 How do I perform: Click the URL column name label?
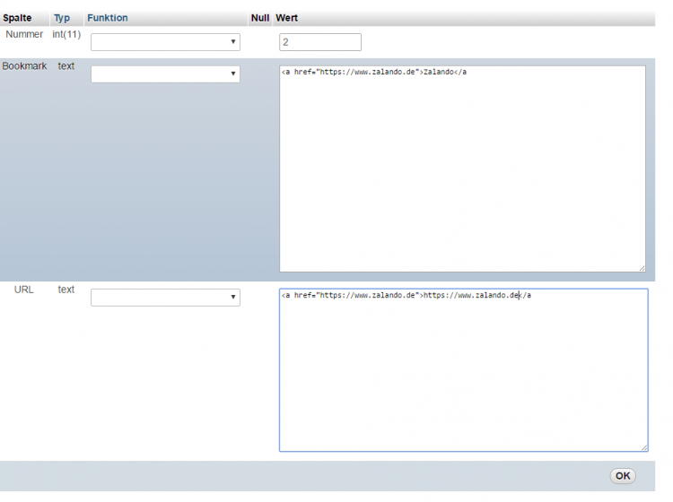pos(23,290)
